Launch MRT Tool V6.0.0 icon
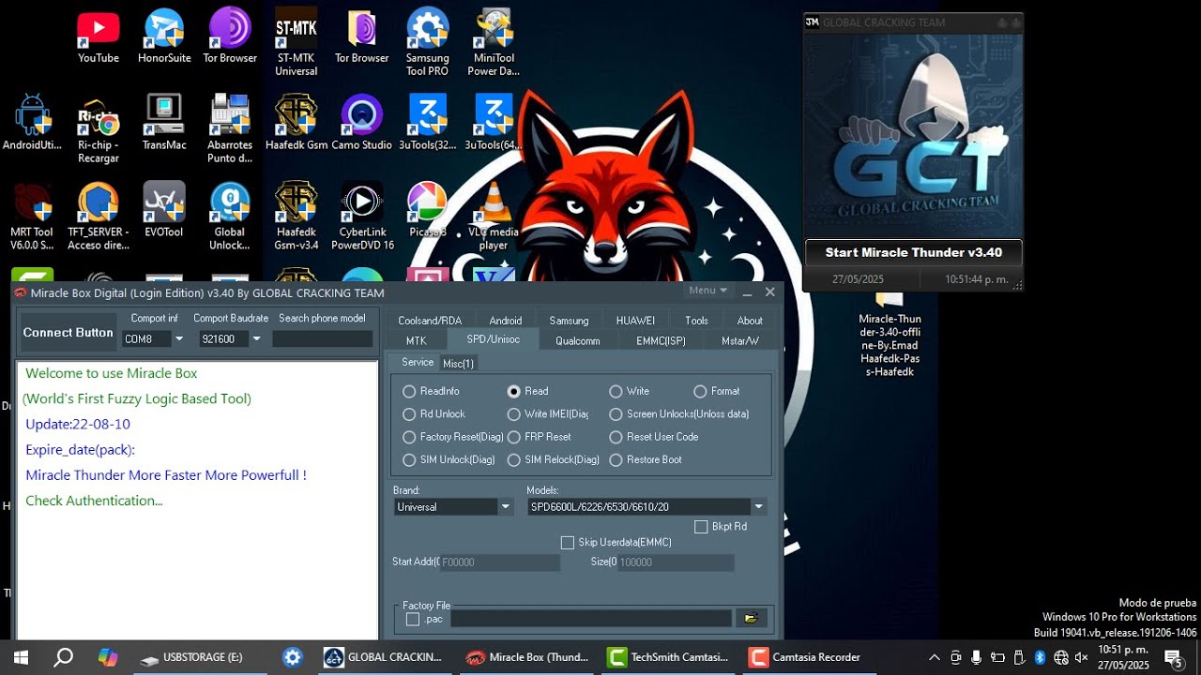Image resolution: width=1201 pixels, height=675 pixels. [33, 217]
